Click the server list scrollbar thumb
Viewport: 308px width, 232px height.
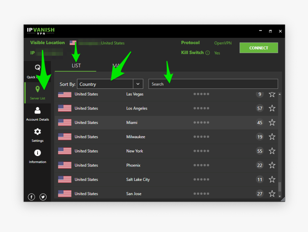(x=280, y=187)
